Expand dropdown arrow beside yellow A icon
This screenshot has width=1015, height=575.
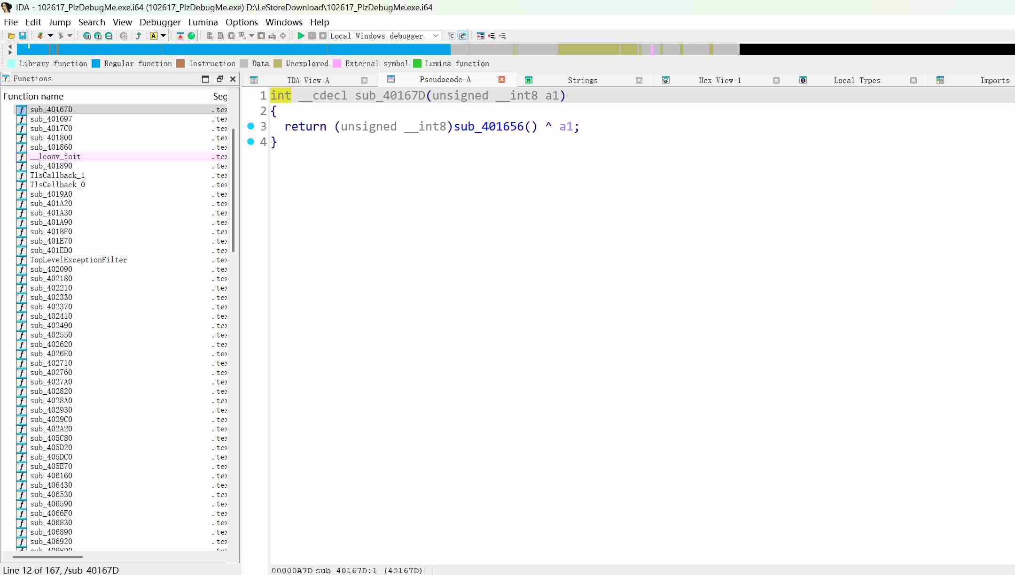164,36
